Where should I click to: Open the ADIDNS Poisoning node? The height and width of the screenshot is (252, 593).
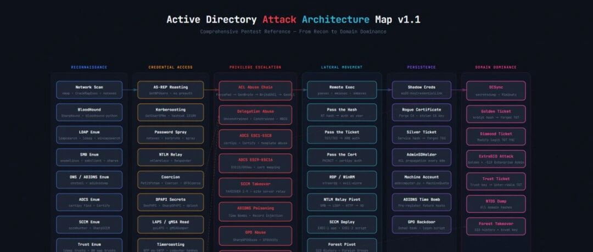click(x=255, y=212)
